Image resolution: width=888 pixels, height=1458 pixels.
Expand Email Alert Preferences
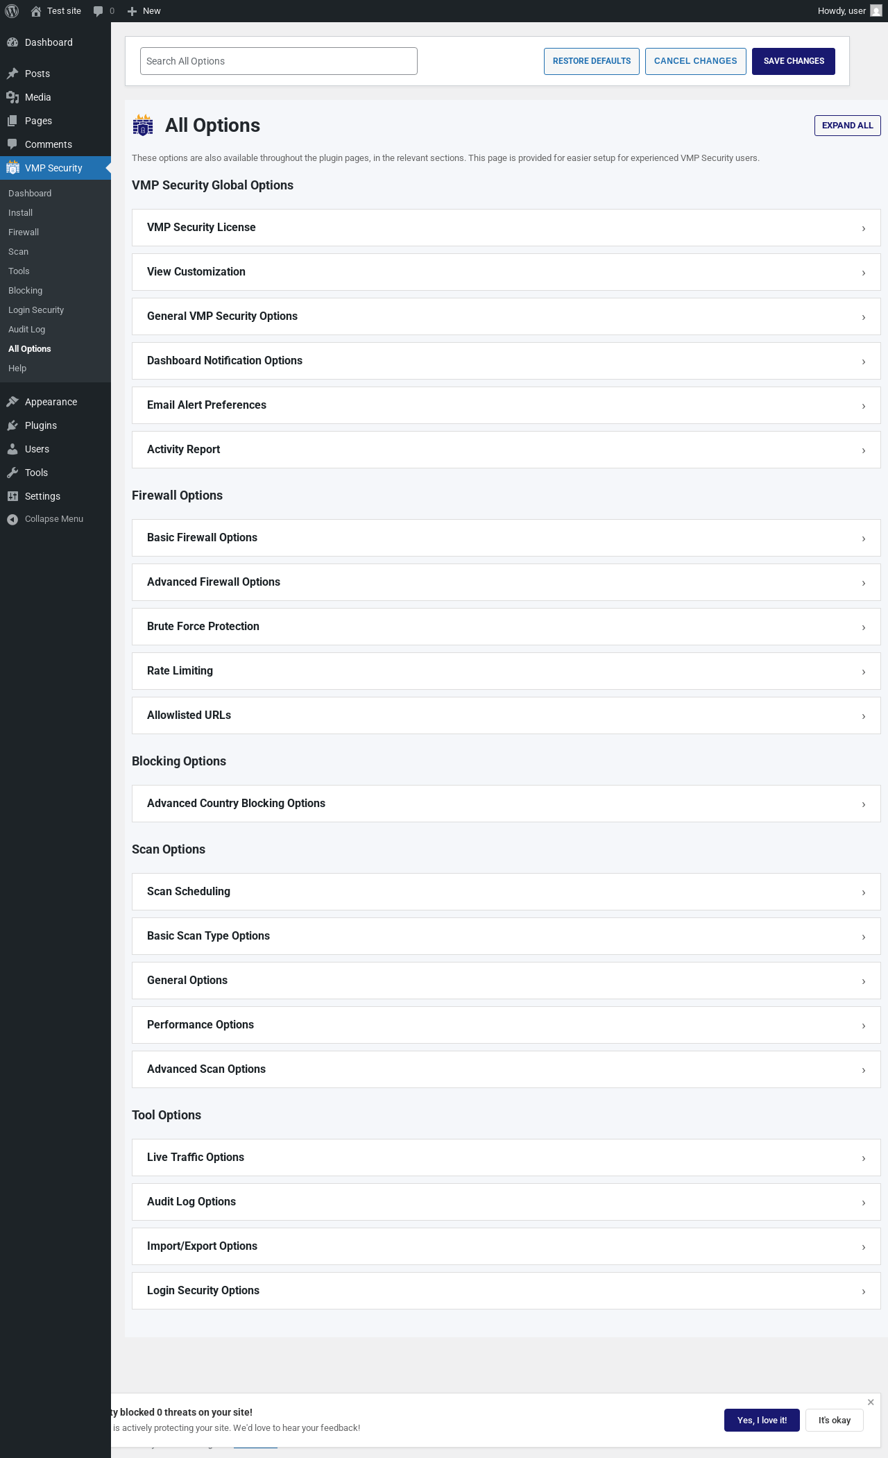coord(506,405)
